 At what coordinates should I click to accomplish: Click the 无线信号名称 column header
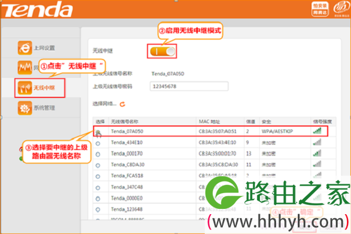pyautogui.click(x=125, y=122)
